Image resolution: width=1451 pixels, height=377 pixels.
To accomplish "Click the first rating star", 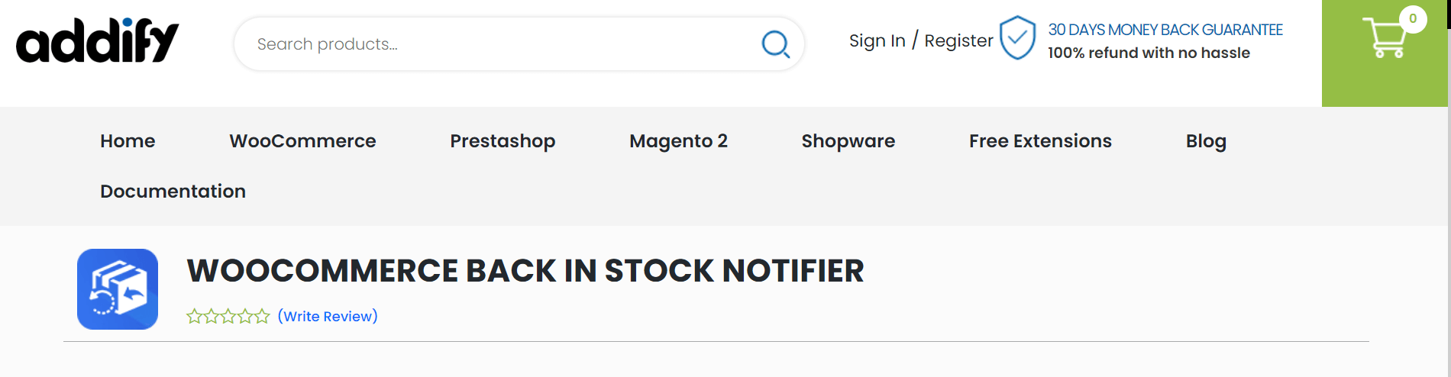I will point(194,316).
